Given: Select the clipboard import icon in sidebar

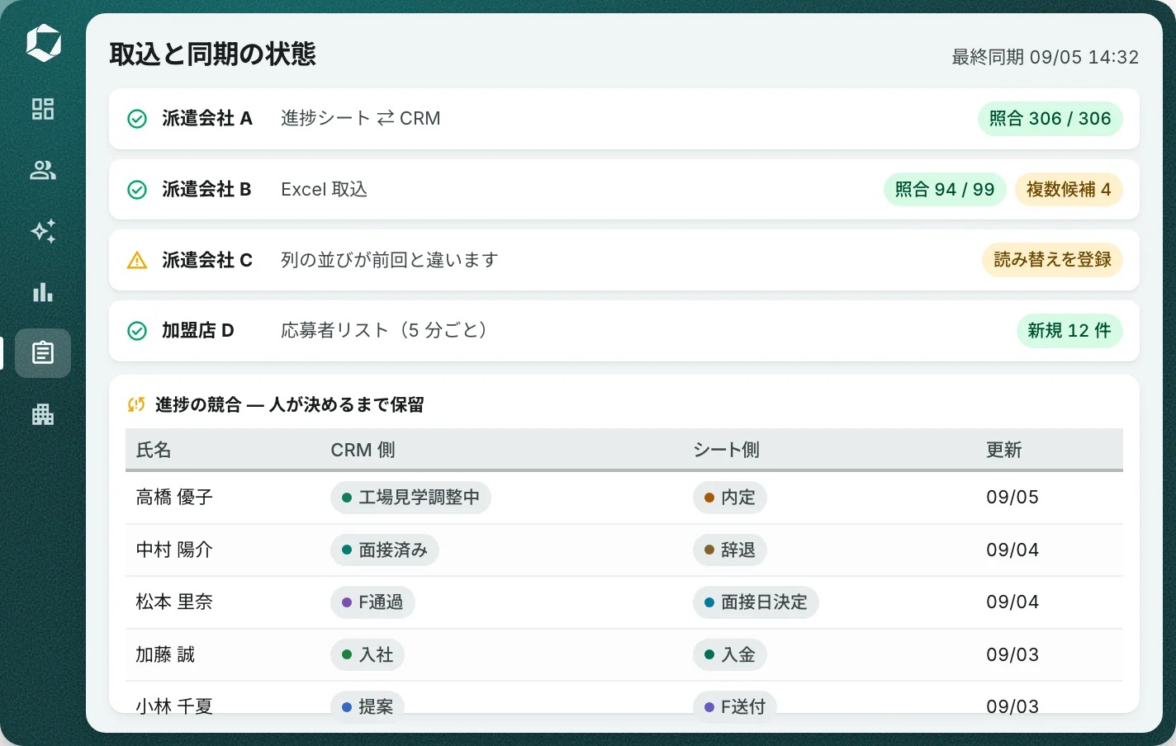Looking at the screenshot, I should pyautogui.click(x=43, y=353).
